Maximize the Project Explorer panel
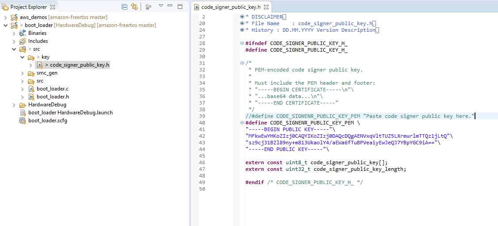Viewport: 498px width, 226px height. point(180,7)
